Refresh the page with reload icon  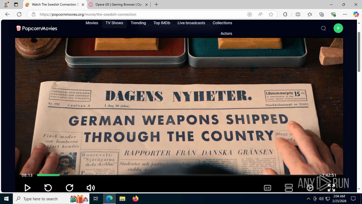coord(19,14)
